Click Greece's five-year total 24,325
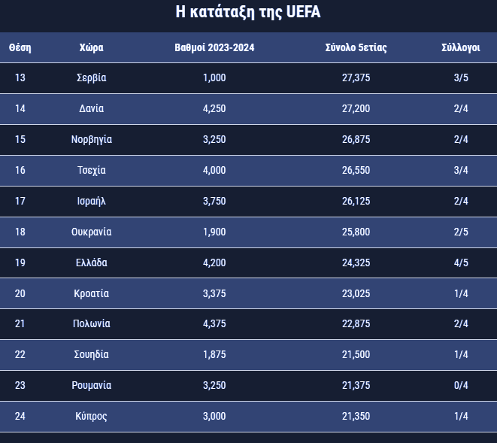The height and width of the screenshot is (443, 497). 356,262
